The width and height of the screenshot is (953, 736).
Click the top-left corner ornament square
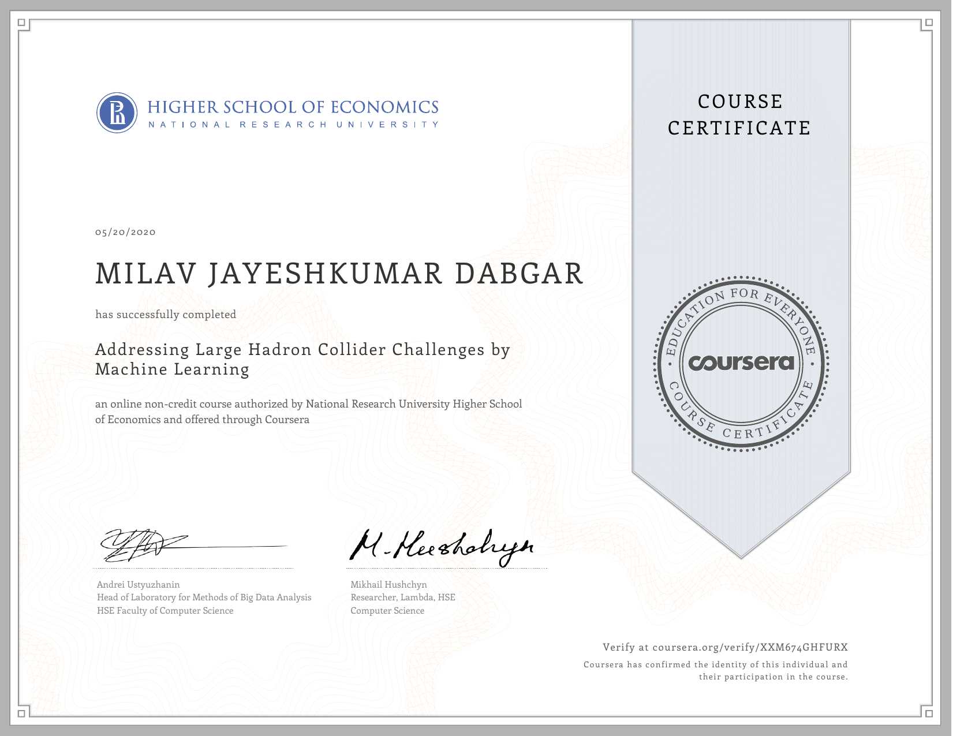[x=22, y=23]
